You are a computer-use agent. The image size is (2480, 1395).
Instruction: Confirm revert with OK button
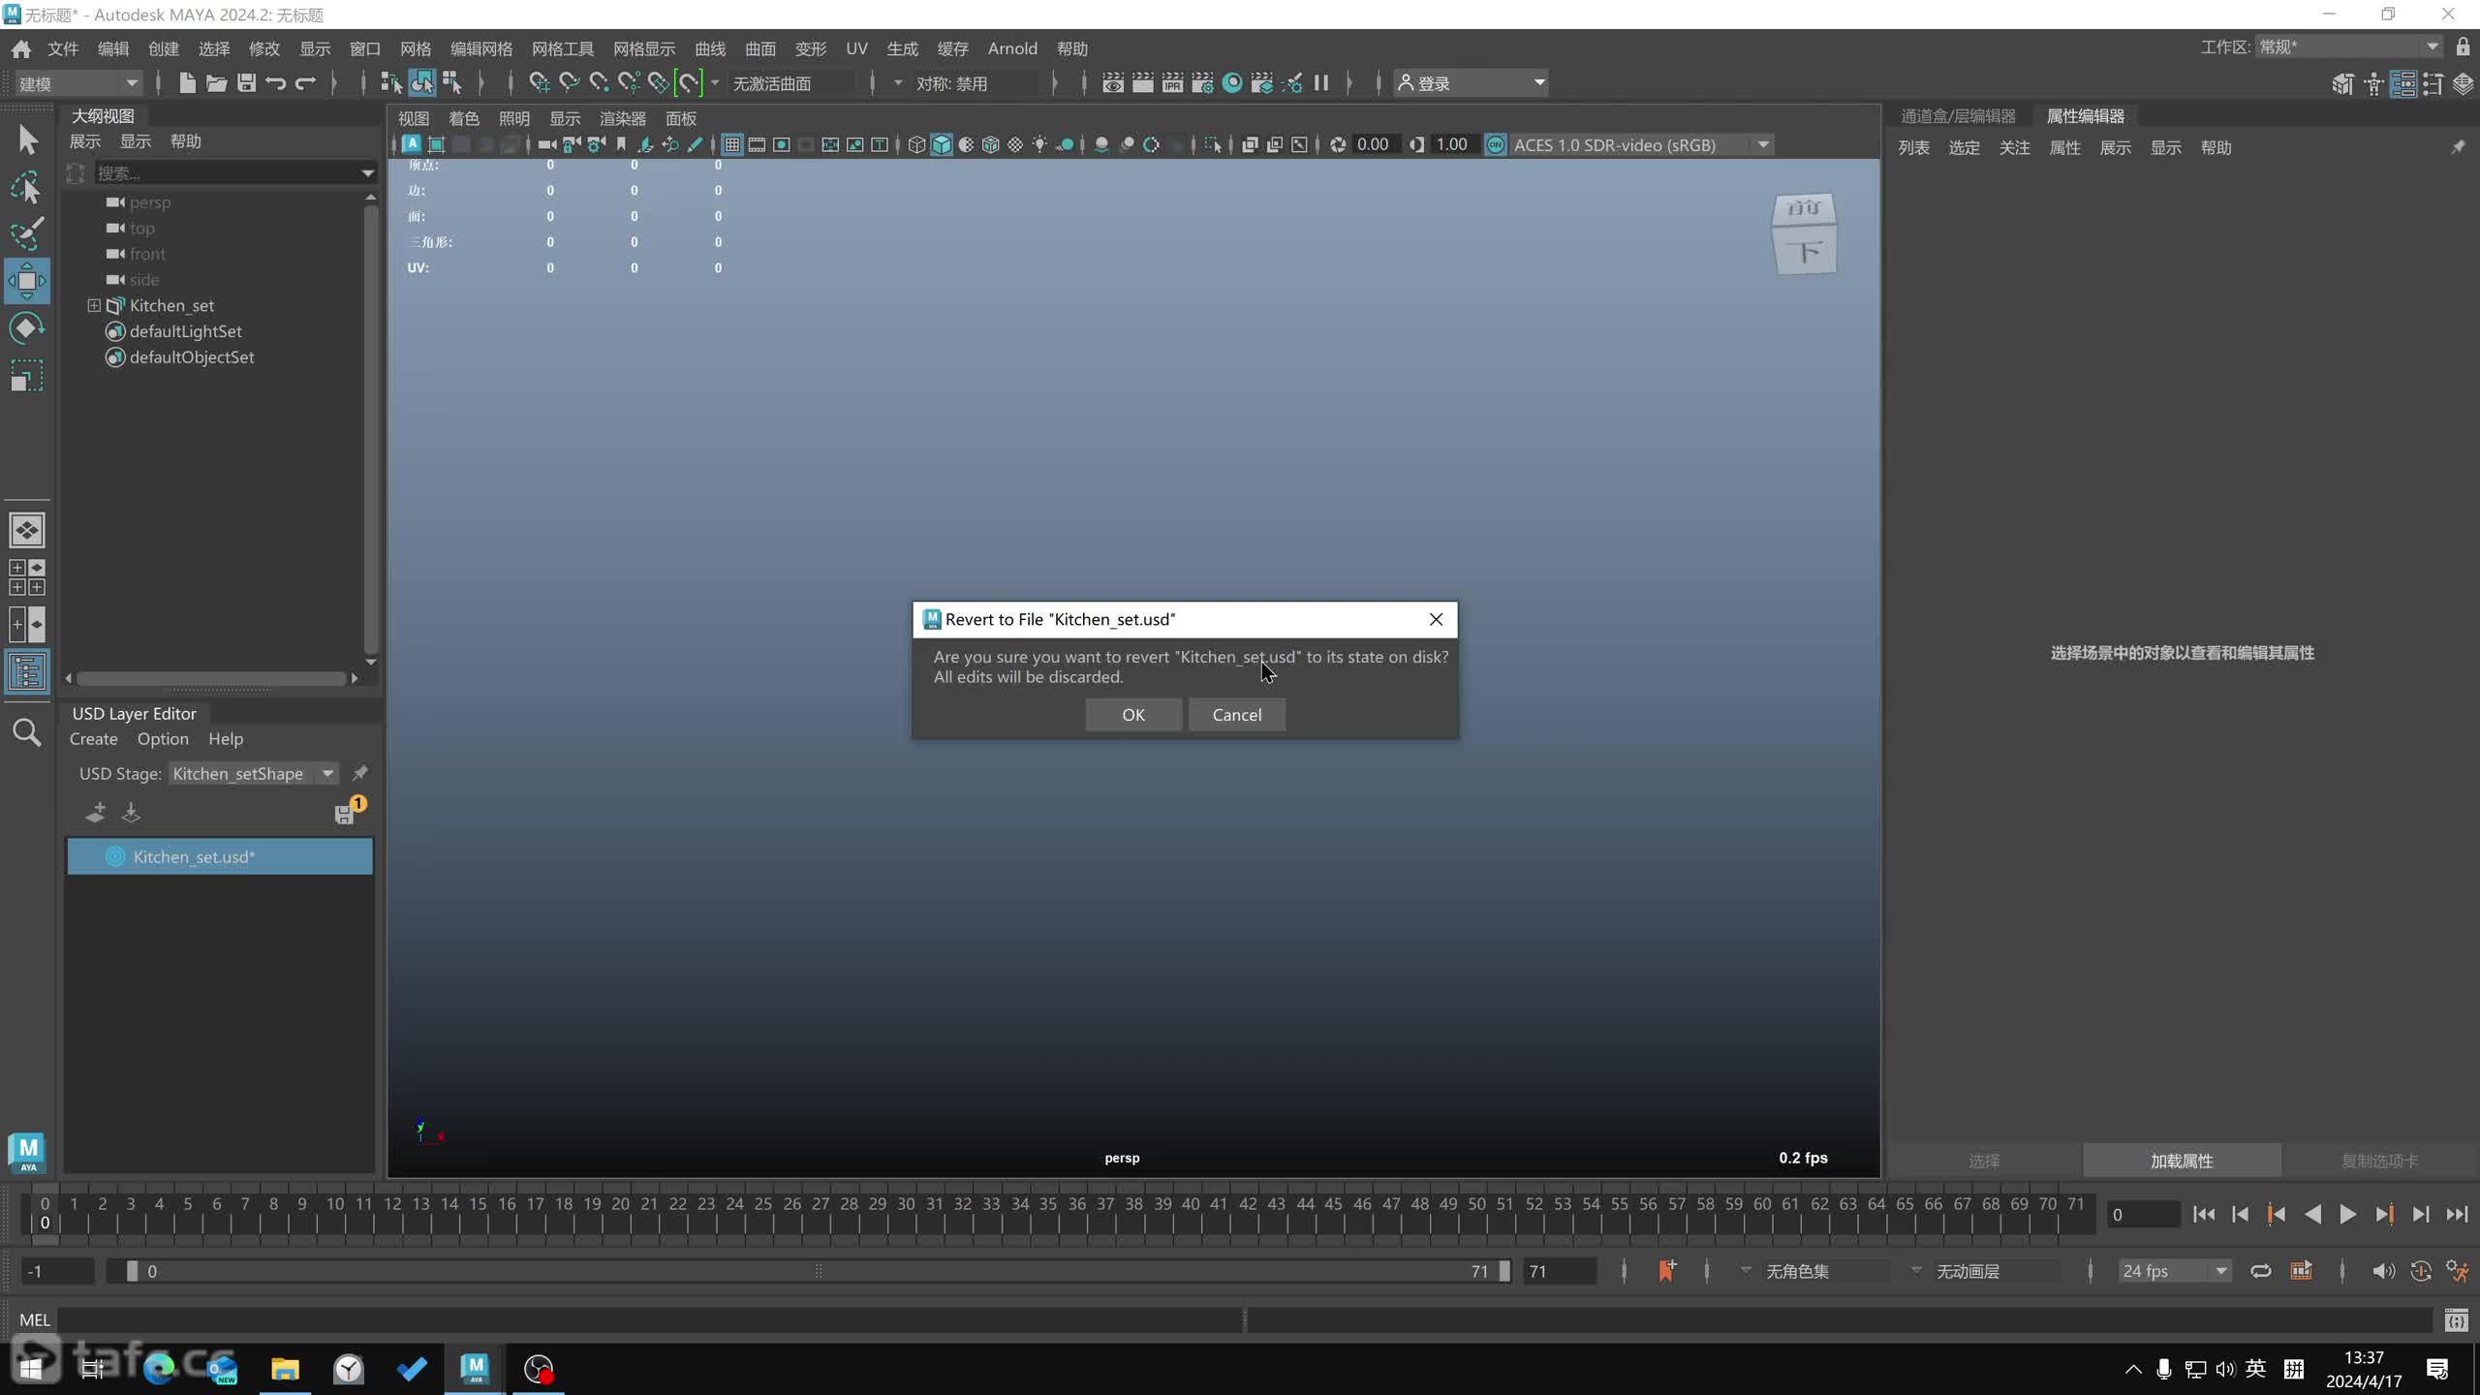(1133, 715)
